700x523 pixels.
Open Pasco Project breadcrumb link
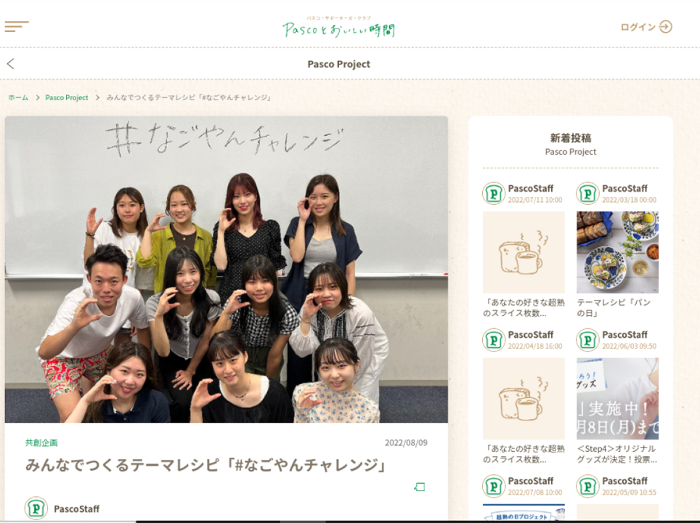pyautogui.click(x=67, y=97)
